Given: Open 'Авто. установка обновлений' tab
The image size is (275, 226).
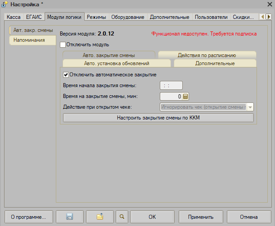Looking at the screenshot, I should tap(117, 64).
